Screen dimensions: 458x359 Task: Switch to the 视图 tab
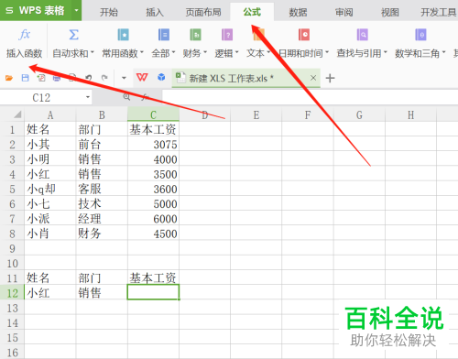coord(390,12)
